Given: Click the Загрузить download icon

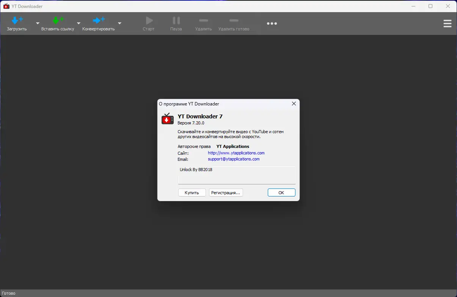Looking at the screenshot, I should 17,20.
